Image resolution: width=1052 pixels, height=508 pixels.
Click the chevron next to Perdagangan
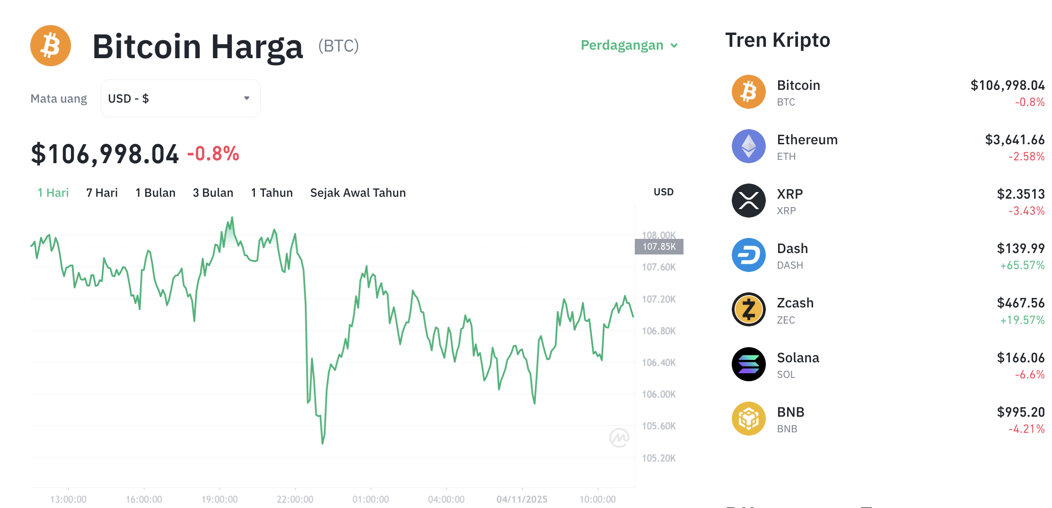click(x=674, y=46)
